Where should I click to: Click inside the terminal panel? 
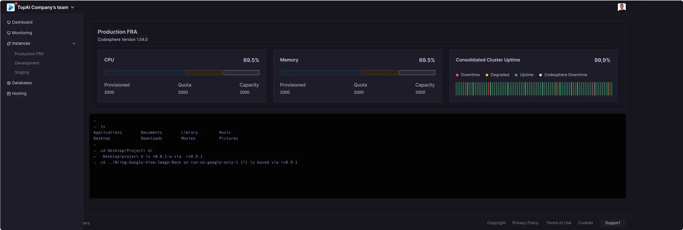[x=357, y=179]
